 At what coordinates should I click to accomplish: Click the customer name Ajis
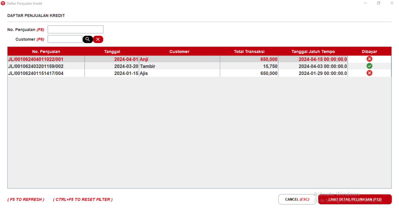point(144,73)
